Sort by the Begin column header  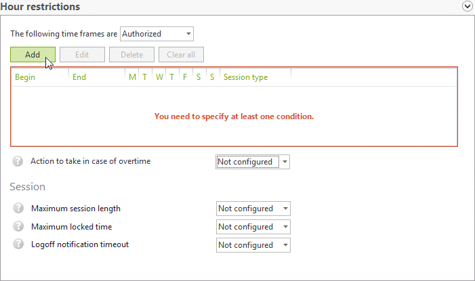[39, 77]
